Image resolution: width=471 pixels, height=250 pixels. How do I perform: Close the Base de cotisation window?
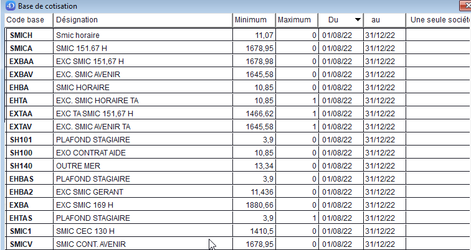tap(465, 6)
